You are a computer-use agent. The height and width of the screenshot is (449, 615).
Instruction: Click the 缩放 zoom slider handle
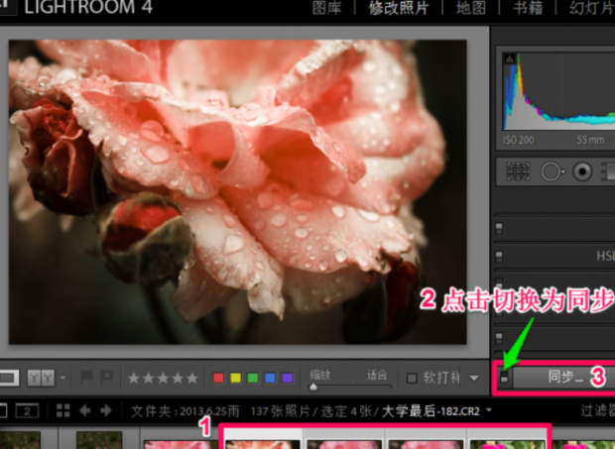[x=313, y=388]
